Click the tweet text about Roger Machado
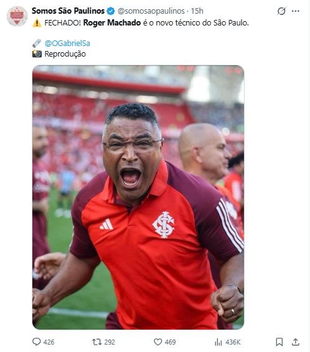Screen dimensions: 310x352 (141, 23)
